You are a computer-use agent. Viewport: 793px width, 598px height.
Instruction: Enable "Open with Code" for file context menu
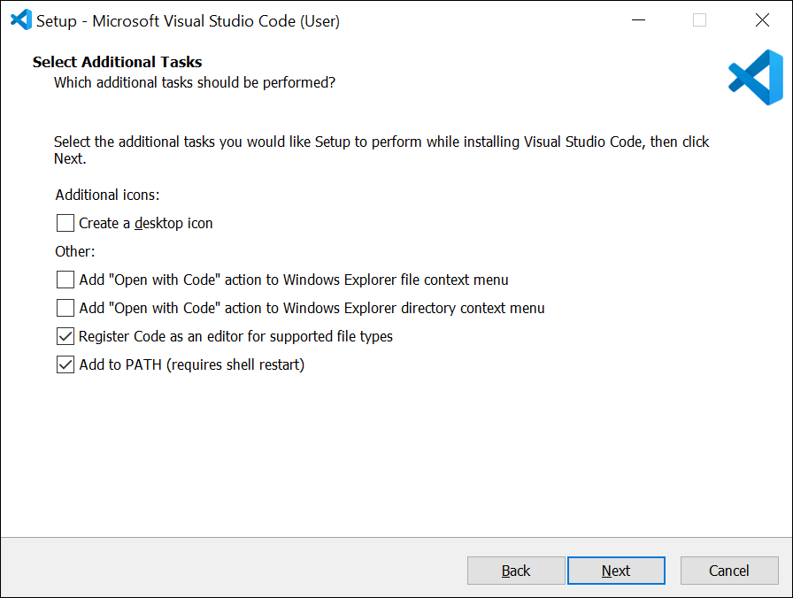[65, 280]
